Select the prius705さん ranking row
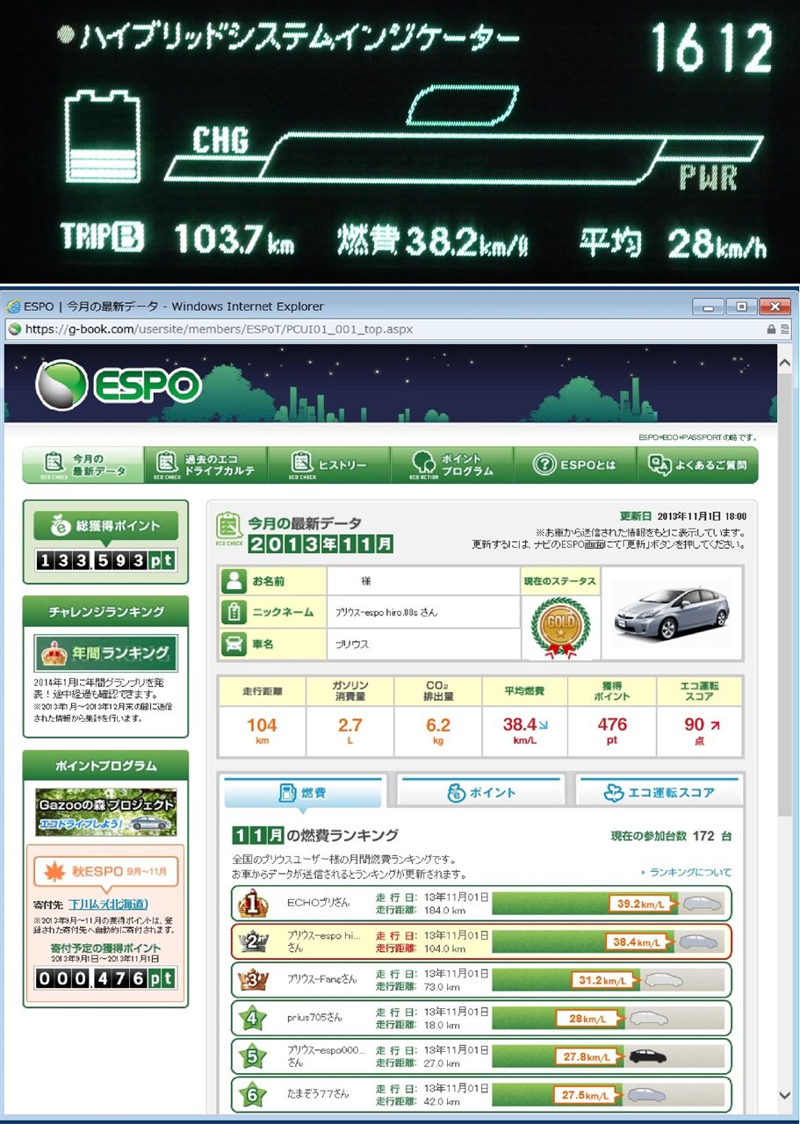 (x=481, y=1018)
